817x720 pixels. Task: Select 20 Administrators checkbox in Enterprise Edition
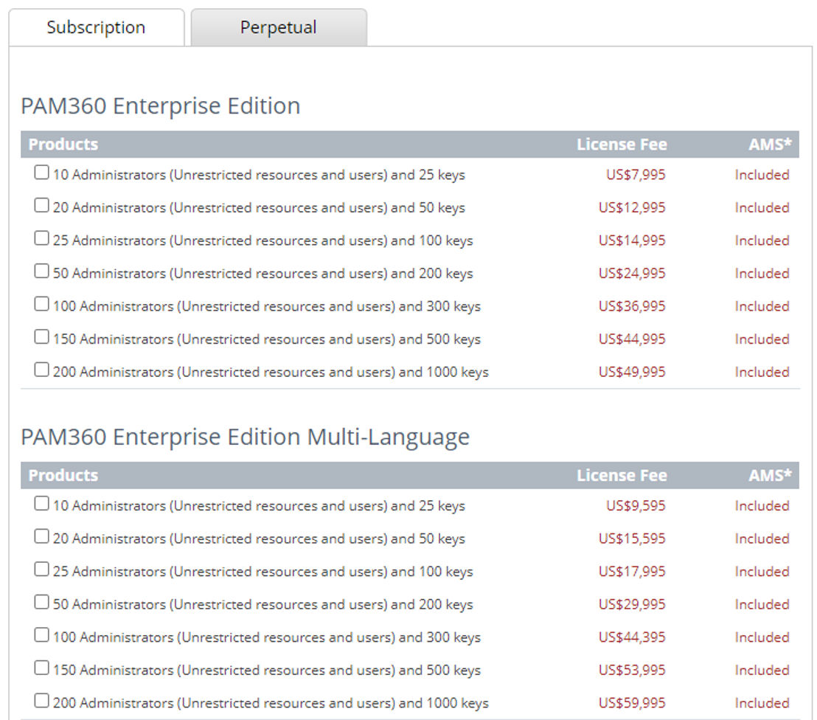pos(42,205)
